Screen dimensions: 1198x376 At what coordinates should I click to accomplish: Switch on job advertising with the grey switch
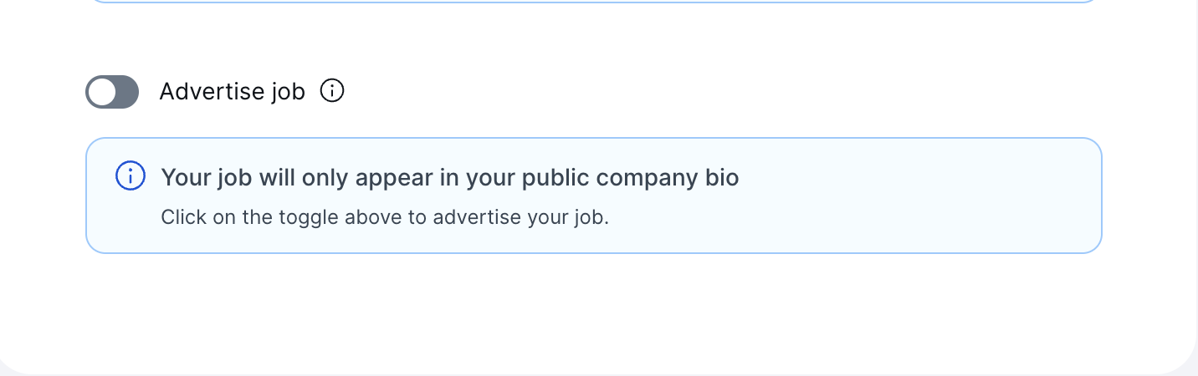point(112,92)
